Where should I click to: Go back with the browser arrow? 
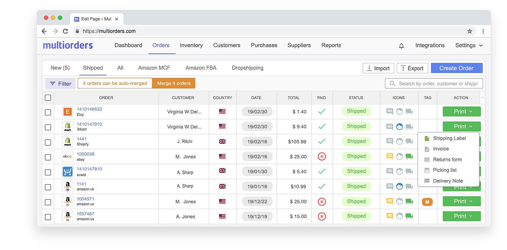(44, 31)
